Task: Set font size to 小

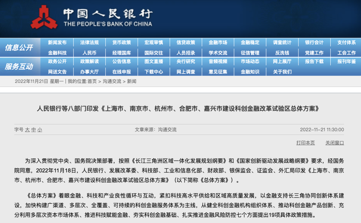Action: (39, 130)
